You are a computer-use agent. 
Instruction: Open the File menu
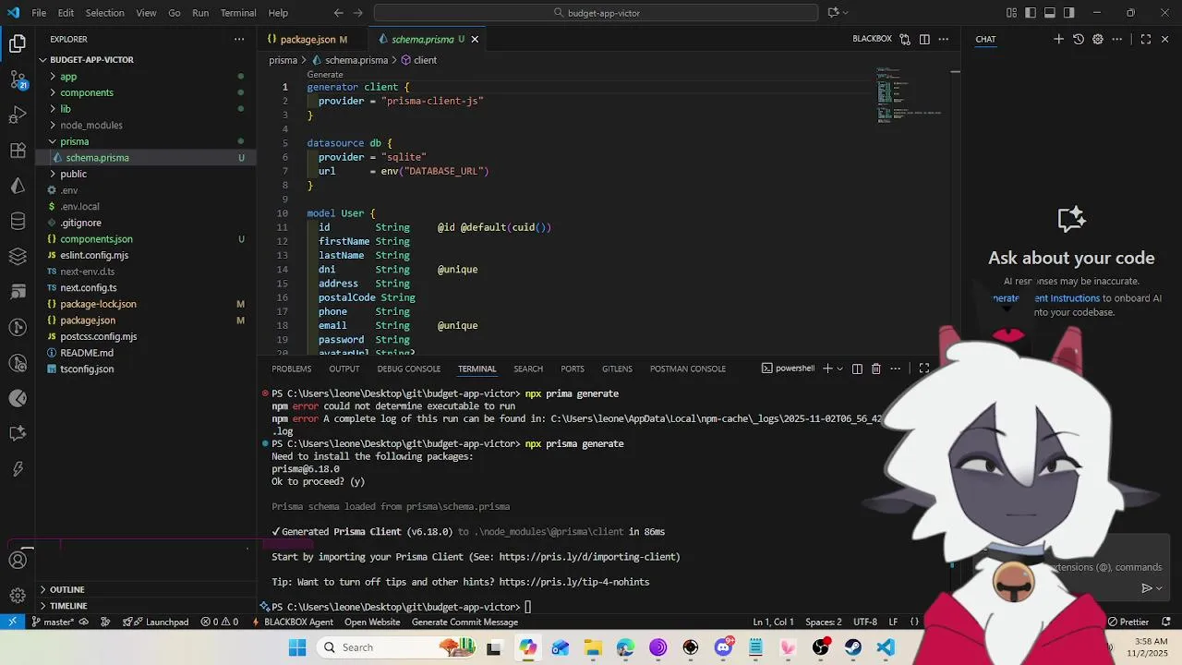[x=39, y=13]
